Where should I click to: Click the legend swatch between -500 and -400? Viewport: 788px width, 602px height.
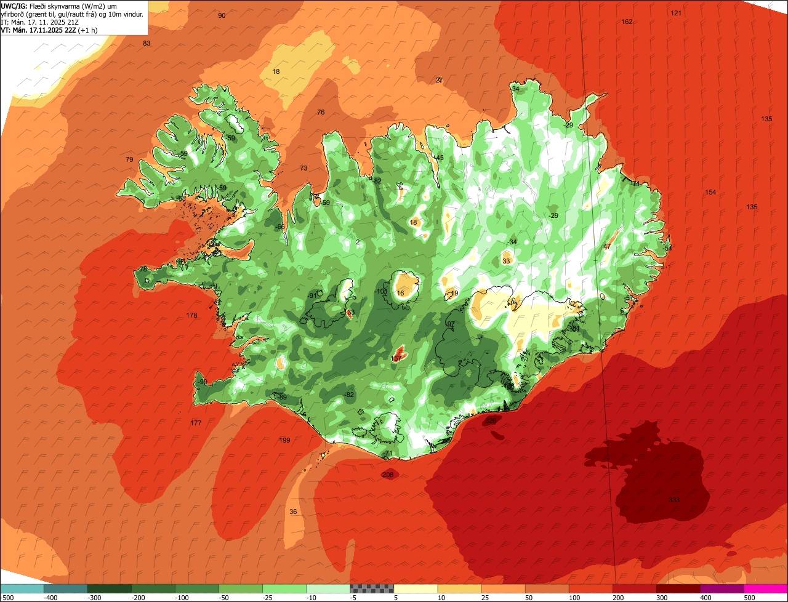(22, 588)
